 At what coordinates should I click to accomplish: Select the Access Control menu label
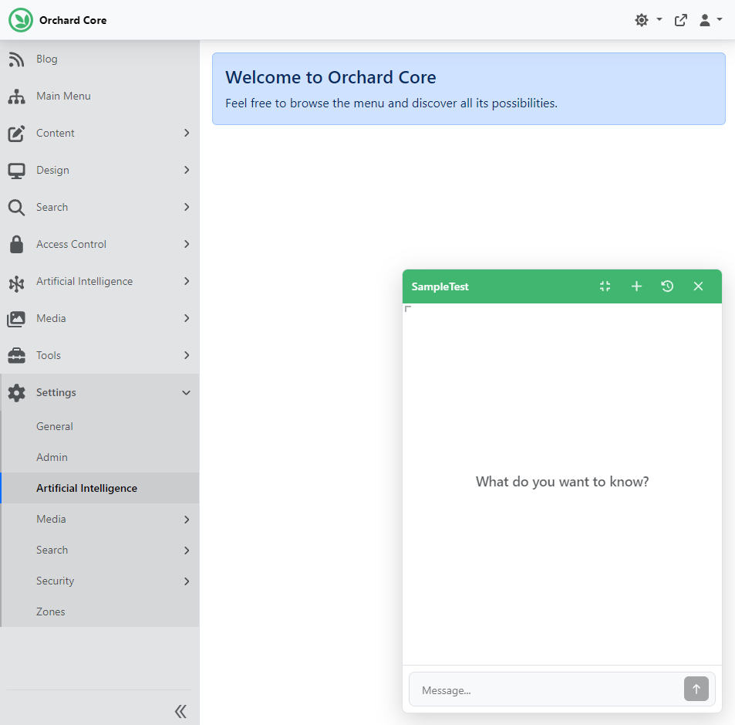[71, 245]
